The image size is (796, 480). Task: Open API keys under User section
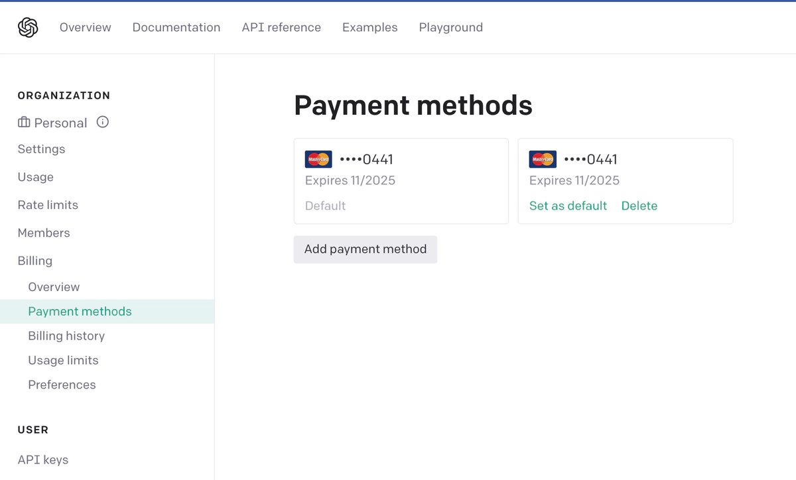43,459
